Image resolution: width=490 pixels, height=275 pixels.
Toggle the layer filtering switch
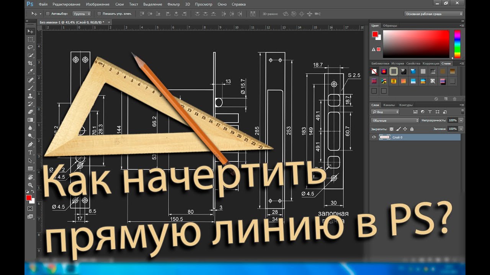coord(463,112)
